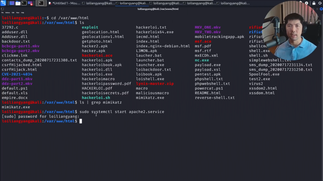Click geolocation.html file name

pos(101,32)
